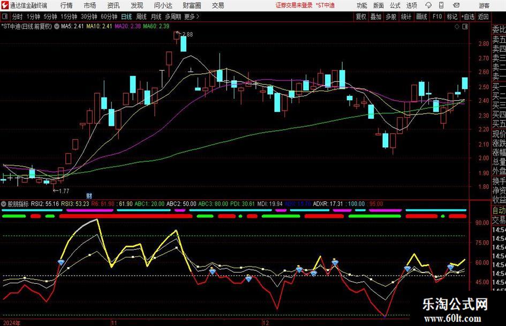Open the mail envelope icon

click(456, 5)
